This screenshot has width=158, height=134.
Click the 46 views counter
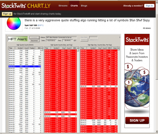click(147, 28)
